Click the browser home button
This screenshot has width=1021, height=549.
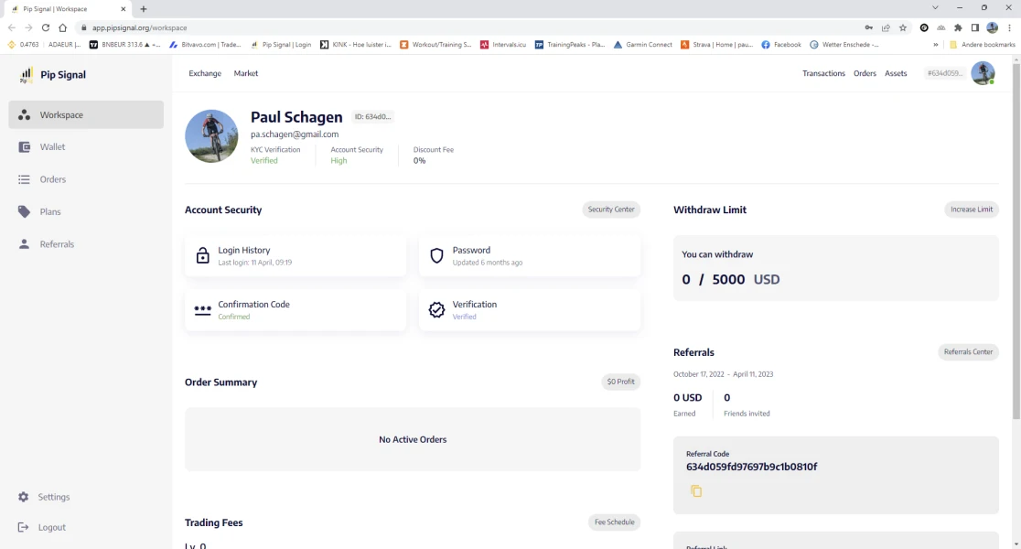tap(62, 28)
